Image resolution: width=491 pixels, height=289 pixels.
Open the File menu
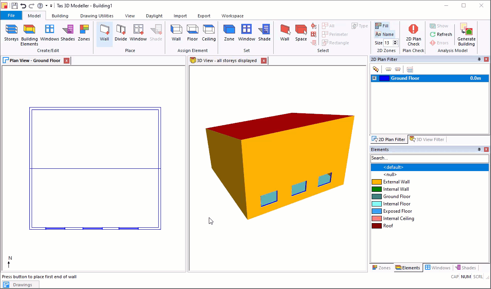tap(11, 16)
